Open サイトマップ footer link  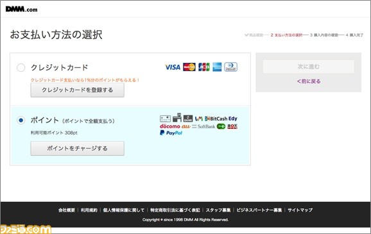pyautogui.click(x=300, y=210)
